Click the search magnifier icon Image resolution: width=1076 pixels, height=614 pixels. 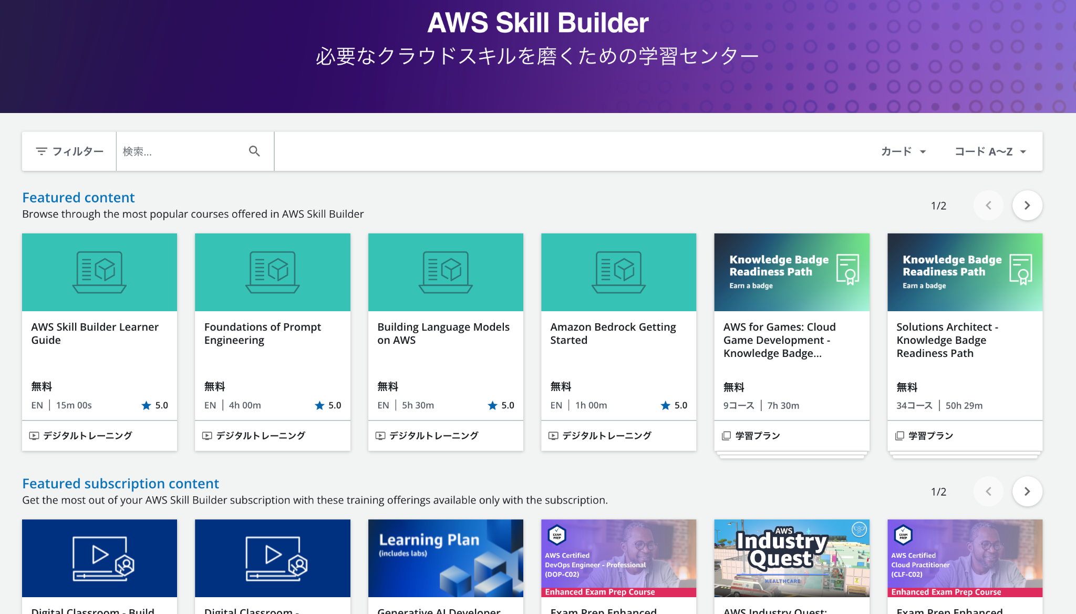coord(254,151)
